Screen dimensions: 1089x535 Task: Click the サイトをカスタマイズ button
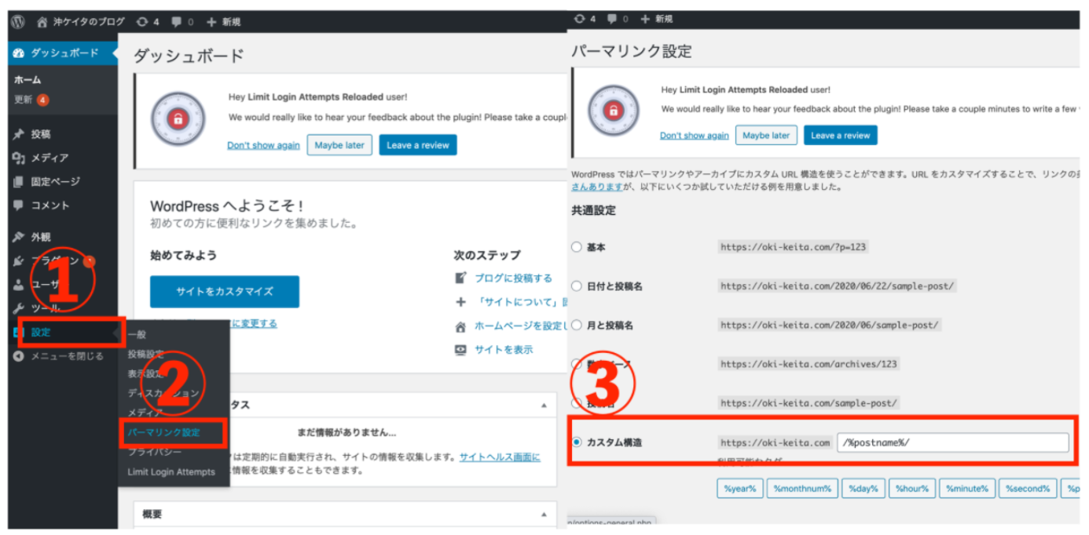point(225,291)
